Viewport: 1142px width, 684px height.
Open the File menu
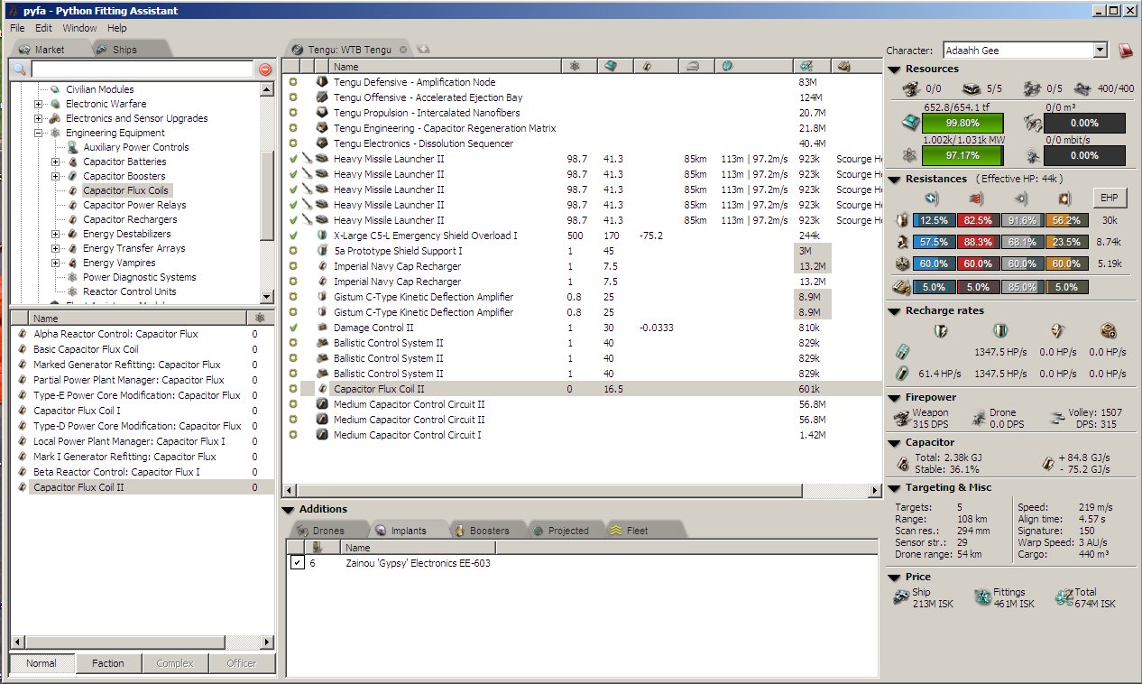coord(17,28)
